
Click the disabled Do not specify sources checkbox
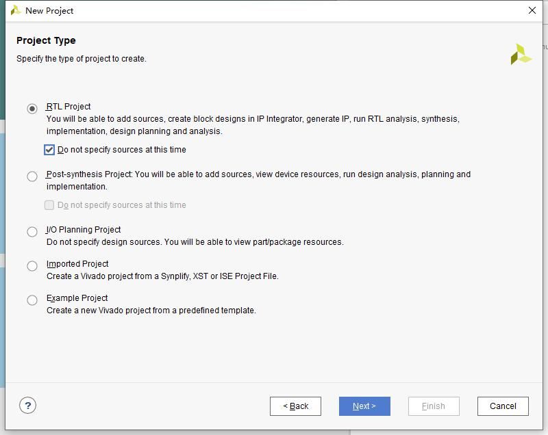pyautogui.click(x=49, y=205)
